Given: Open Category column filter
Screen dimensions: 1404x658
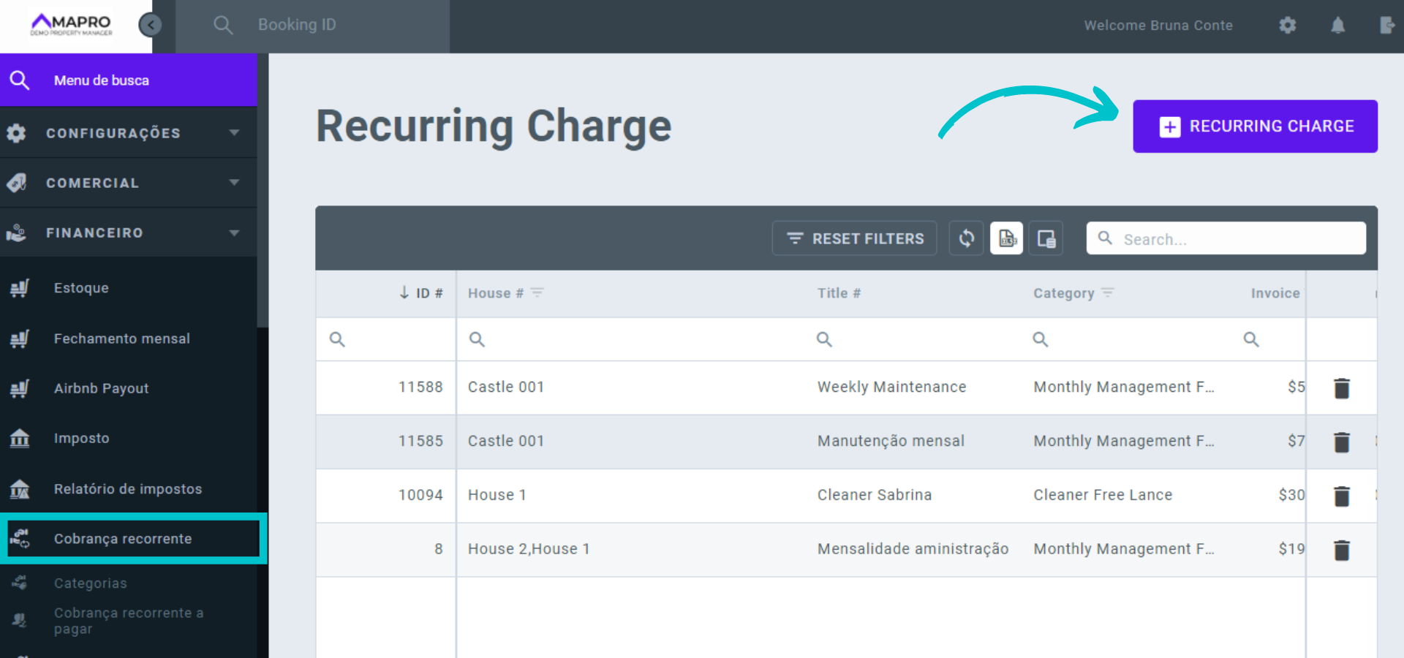Looking at the screenshot, I should coord(1108,292).
